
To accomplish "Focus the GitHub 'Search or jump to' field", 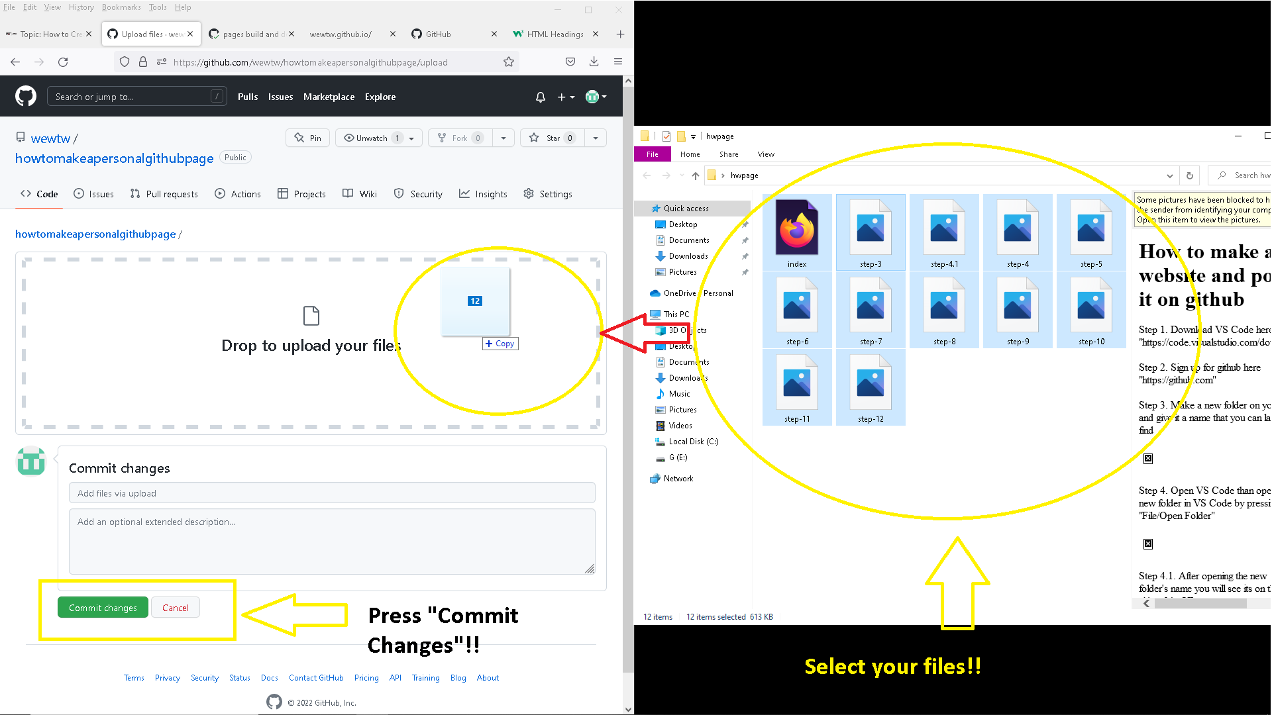I will (137, 97).
